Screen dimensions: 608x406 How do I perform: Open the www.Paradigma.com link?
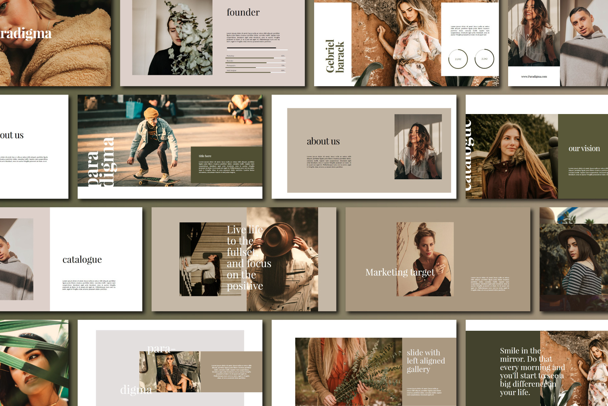[x=534, y=77]
